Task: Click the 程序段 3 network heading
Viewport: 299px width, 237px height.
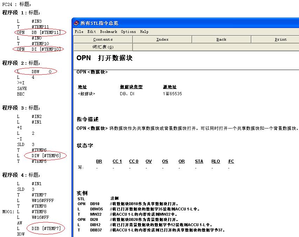Action: 21,108
